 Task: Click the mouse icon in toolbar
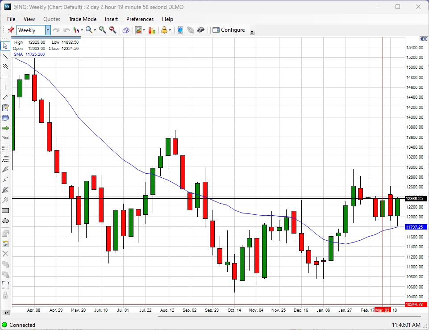(x=201, y=30)
